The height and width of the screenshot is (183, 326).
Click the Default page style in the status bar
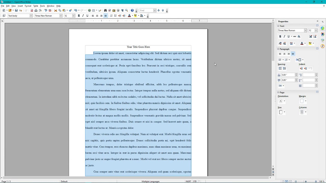pos(64,181)
